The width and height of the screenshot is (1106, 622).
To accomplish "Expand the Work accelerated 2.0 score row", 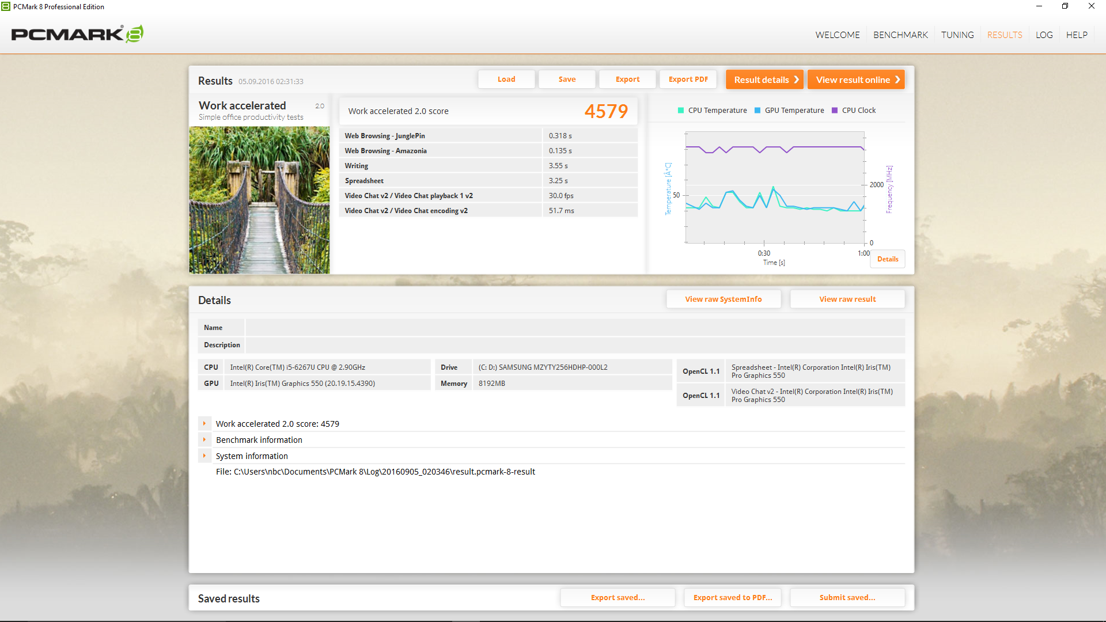I will pos(204,424).
